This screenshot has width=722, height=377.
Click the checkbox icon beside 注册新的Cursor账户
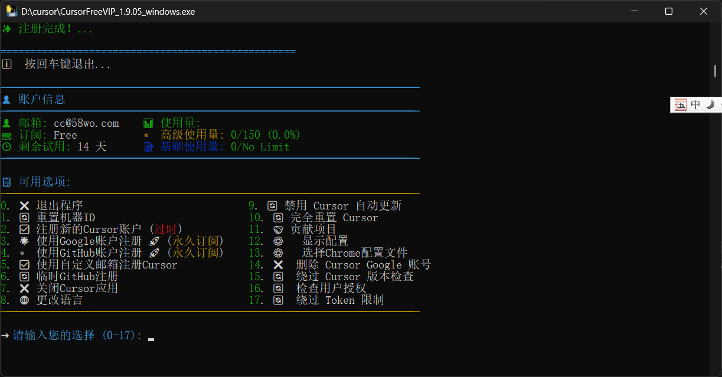(24, 230)
